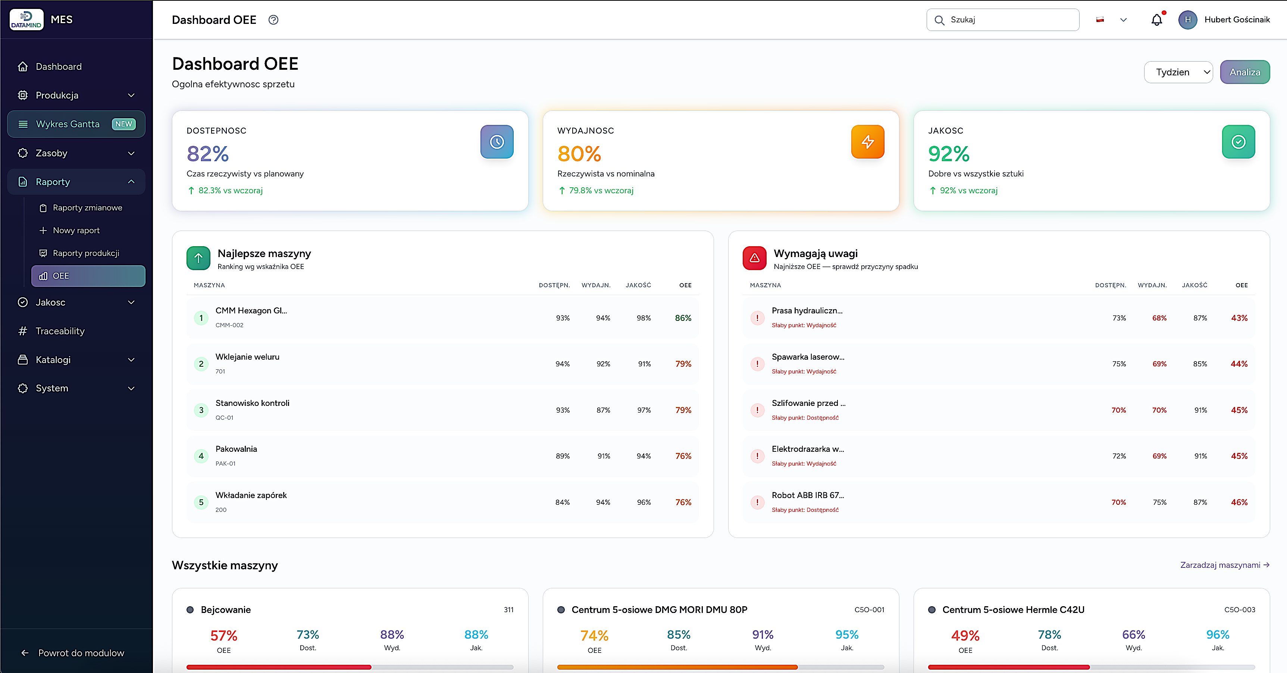
Task: Click the Wykres Gantta list icon
Action: click(23, 124)
